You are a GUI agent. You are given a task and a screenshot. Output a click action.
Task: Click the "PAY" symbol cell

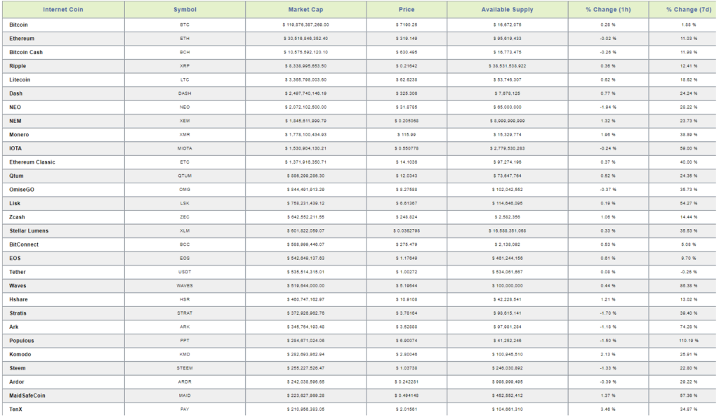point(185,410)
